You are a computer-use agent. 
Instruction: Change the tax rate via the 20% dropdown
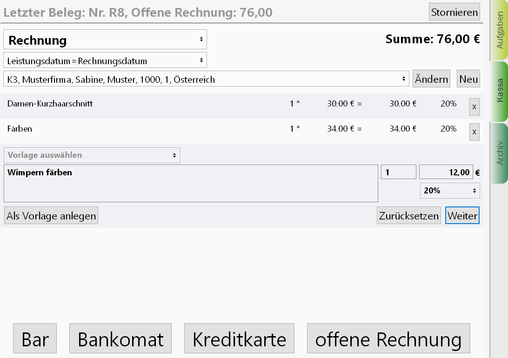click(x=449, y=190)
